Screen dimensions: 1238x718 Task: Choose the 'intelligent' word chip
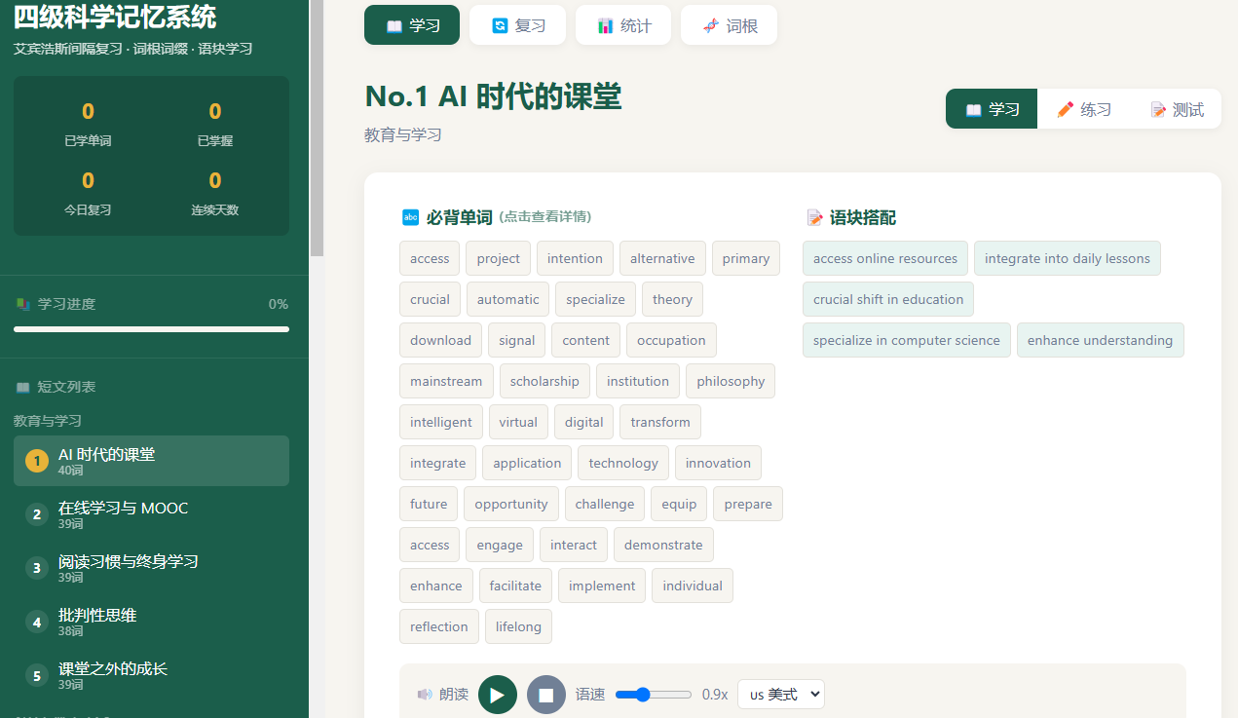pos(441,422)
